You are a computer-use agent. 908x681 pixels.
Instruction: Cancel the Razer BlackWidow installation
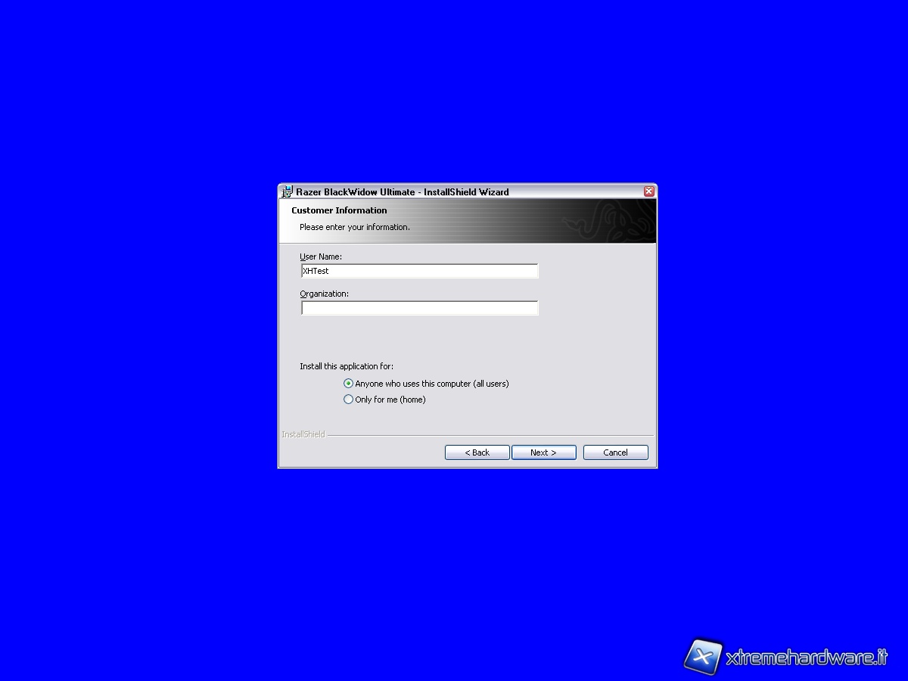pos(615,452)
